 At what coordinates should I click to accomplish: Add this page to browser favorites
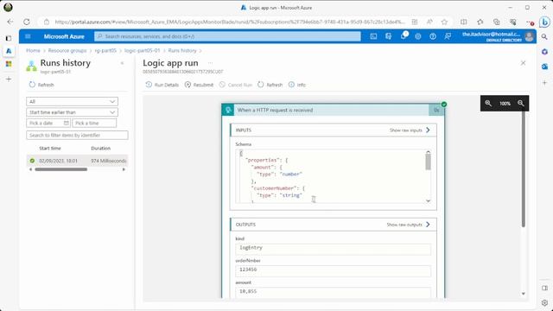[x=444, y=22]
